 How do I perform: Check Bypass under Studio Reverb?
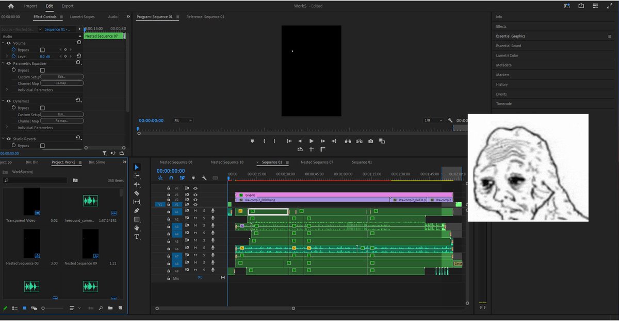coord(42,146)
